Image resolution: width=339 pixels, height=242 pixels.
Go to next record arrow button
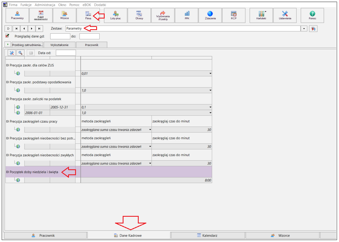pos(32,28)
